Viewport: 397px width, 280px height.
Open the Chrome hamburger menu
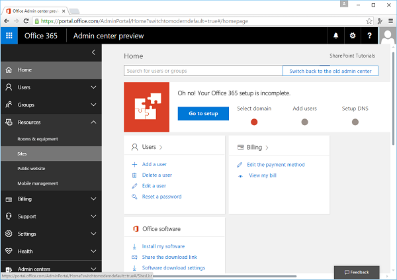tap(390, 21)
